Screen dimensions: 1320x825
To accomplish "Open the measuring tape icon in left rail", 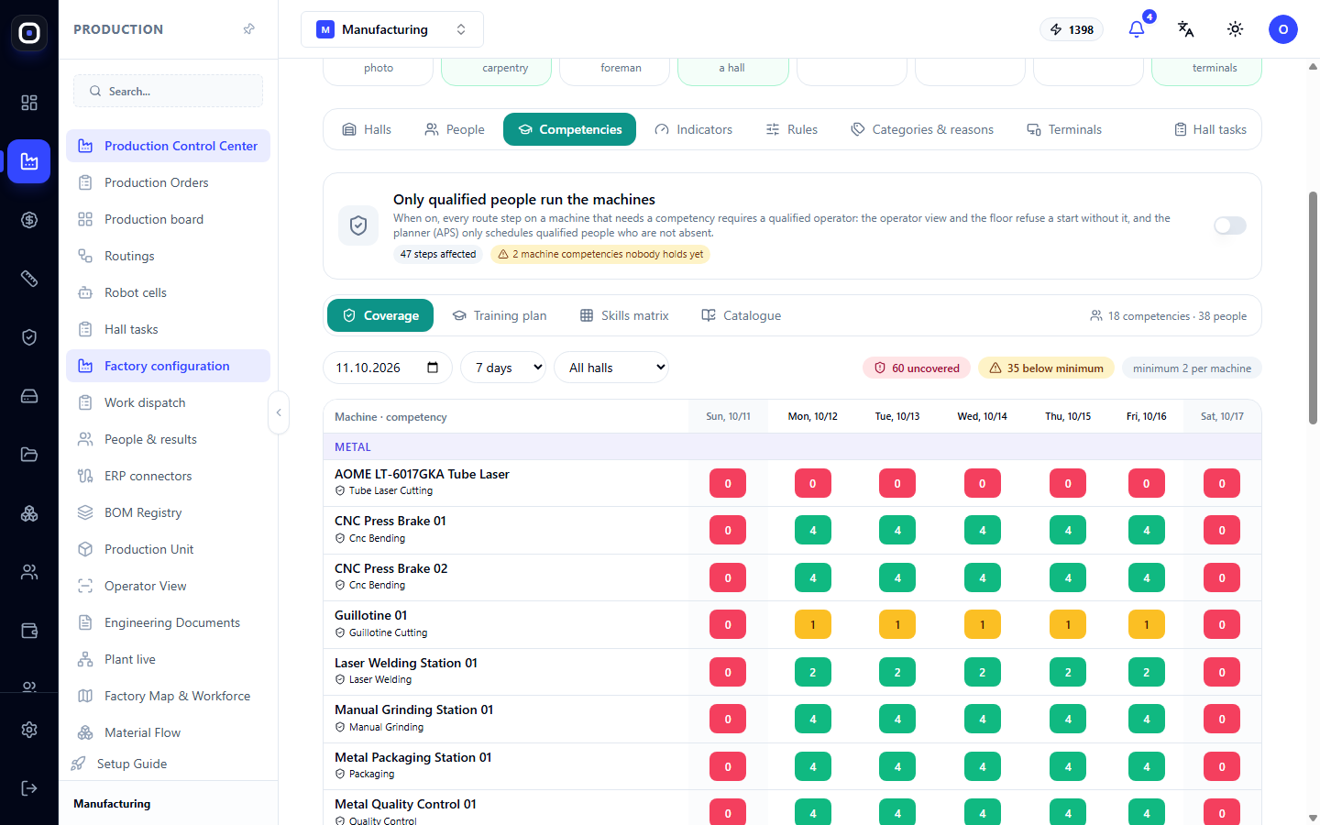I will [29, 279].
